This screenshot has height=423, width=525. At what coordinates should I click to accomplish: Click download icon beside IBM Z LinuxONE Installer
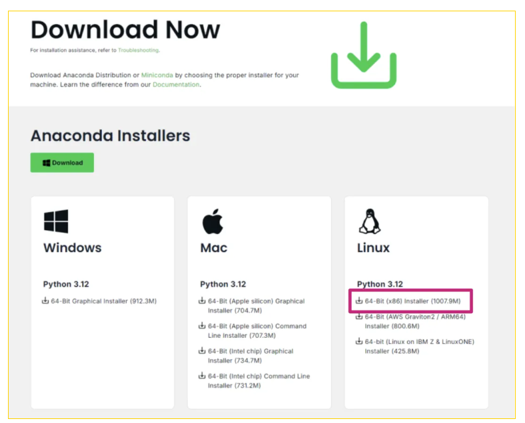pos(359,341)
